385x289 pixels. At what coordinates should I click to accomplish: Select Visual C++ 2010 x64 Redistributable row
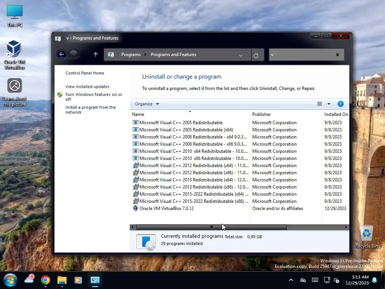tap(239, 151)
